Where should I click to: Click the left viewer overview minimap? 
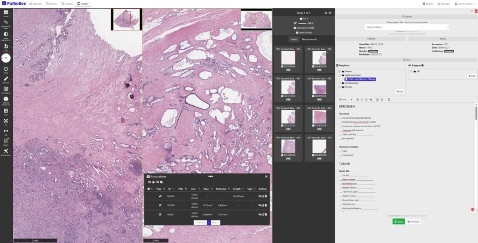(x=126, y=20)
